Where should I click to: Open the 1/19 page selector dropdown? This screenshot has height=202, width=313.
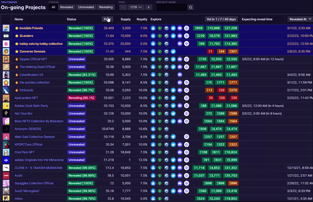[x=136, y=7]
